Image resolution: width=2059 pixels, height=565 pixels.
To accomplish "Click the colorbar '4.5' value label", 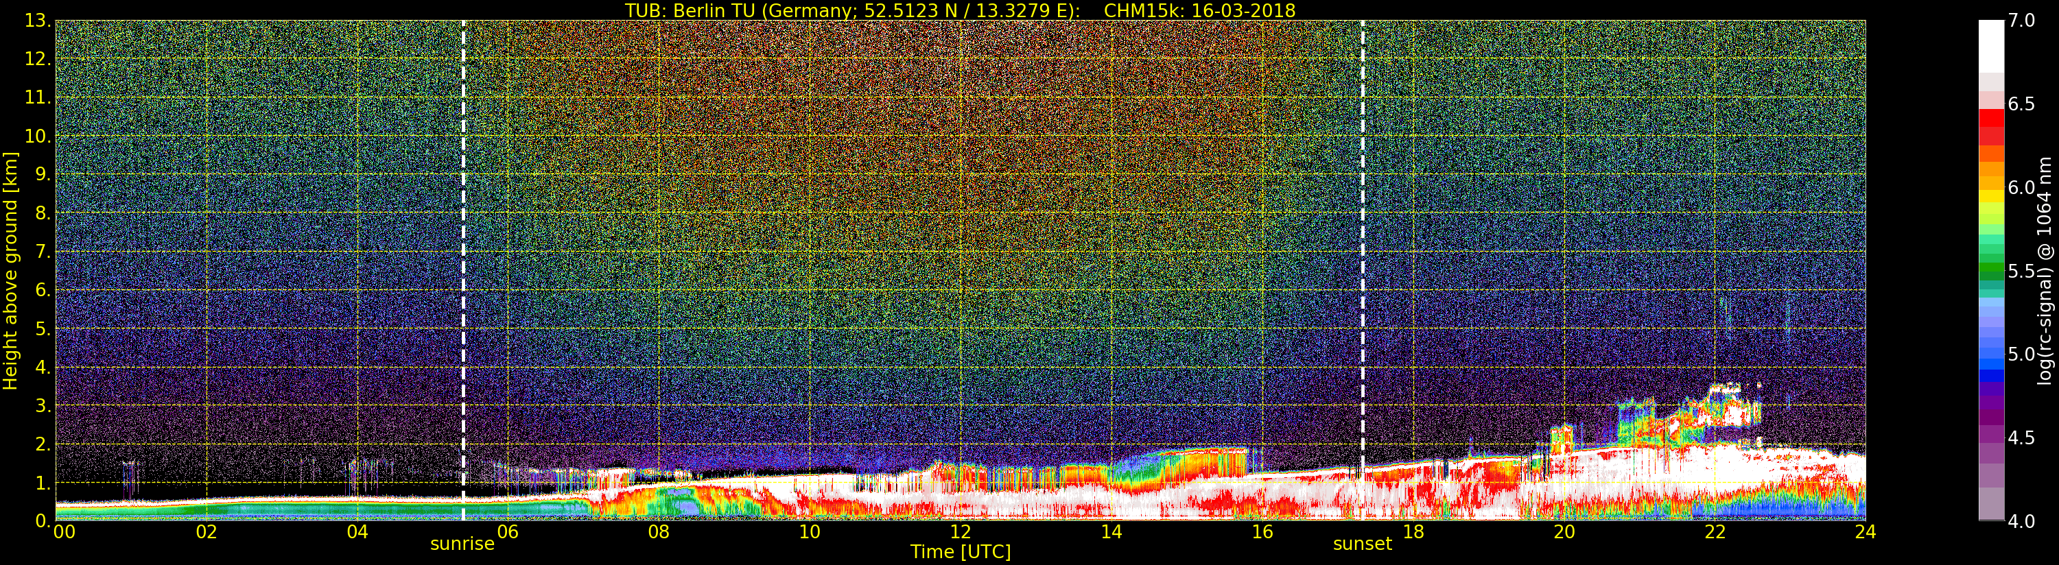I will point(2021,438).
